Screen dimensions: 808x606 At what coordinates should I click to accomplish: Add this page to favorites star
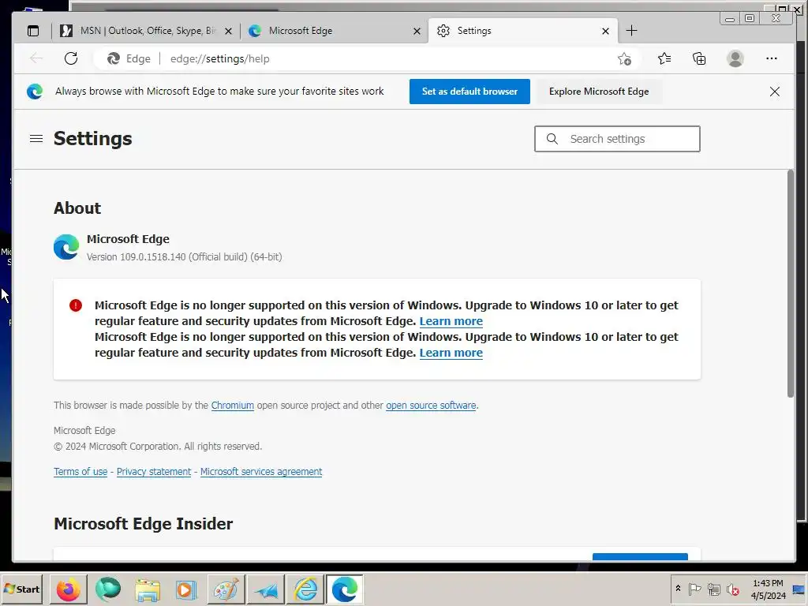(624, 58)
